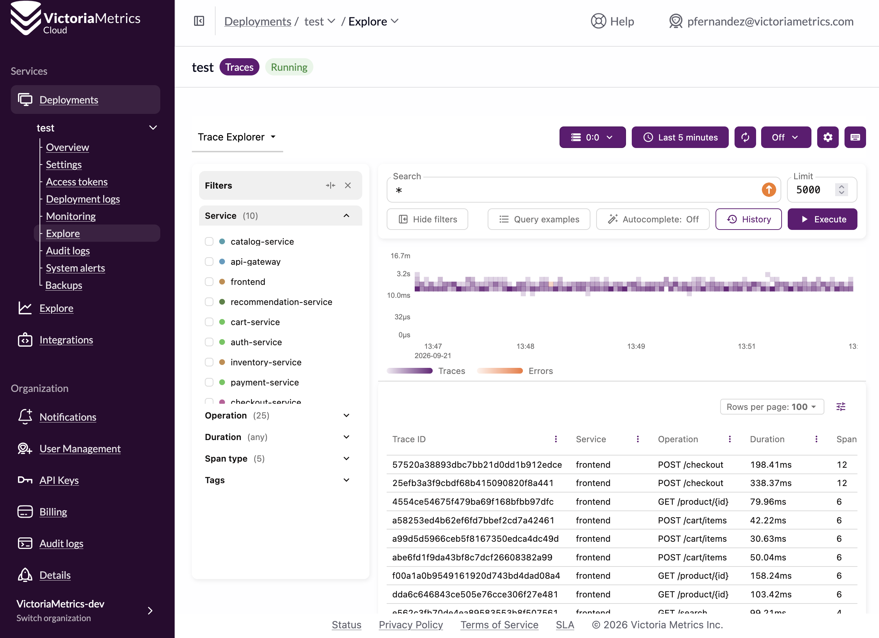This screenshot has height=638, width=879.
Task: Check the frontend service filter checkbox
Action: pos(209,282)
